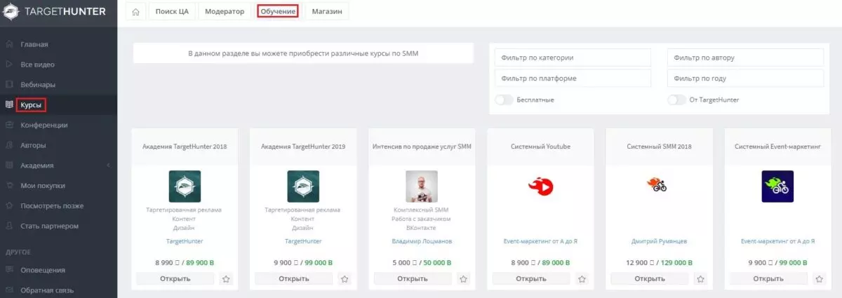Switch to the Магазин tab

click(327, 12)
